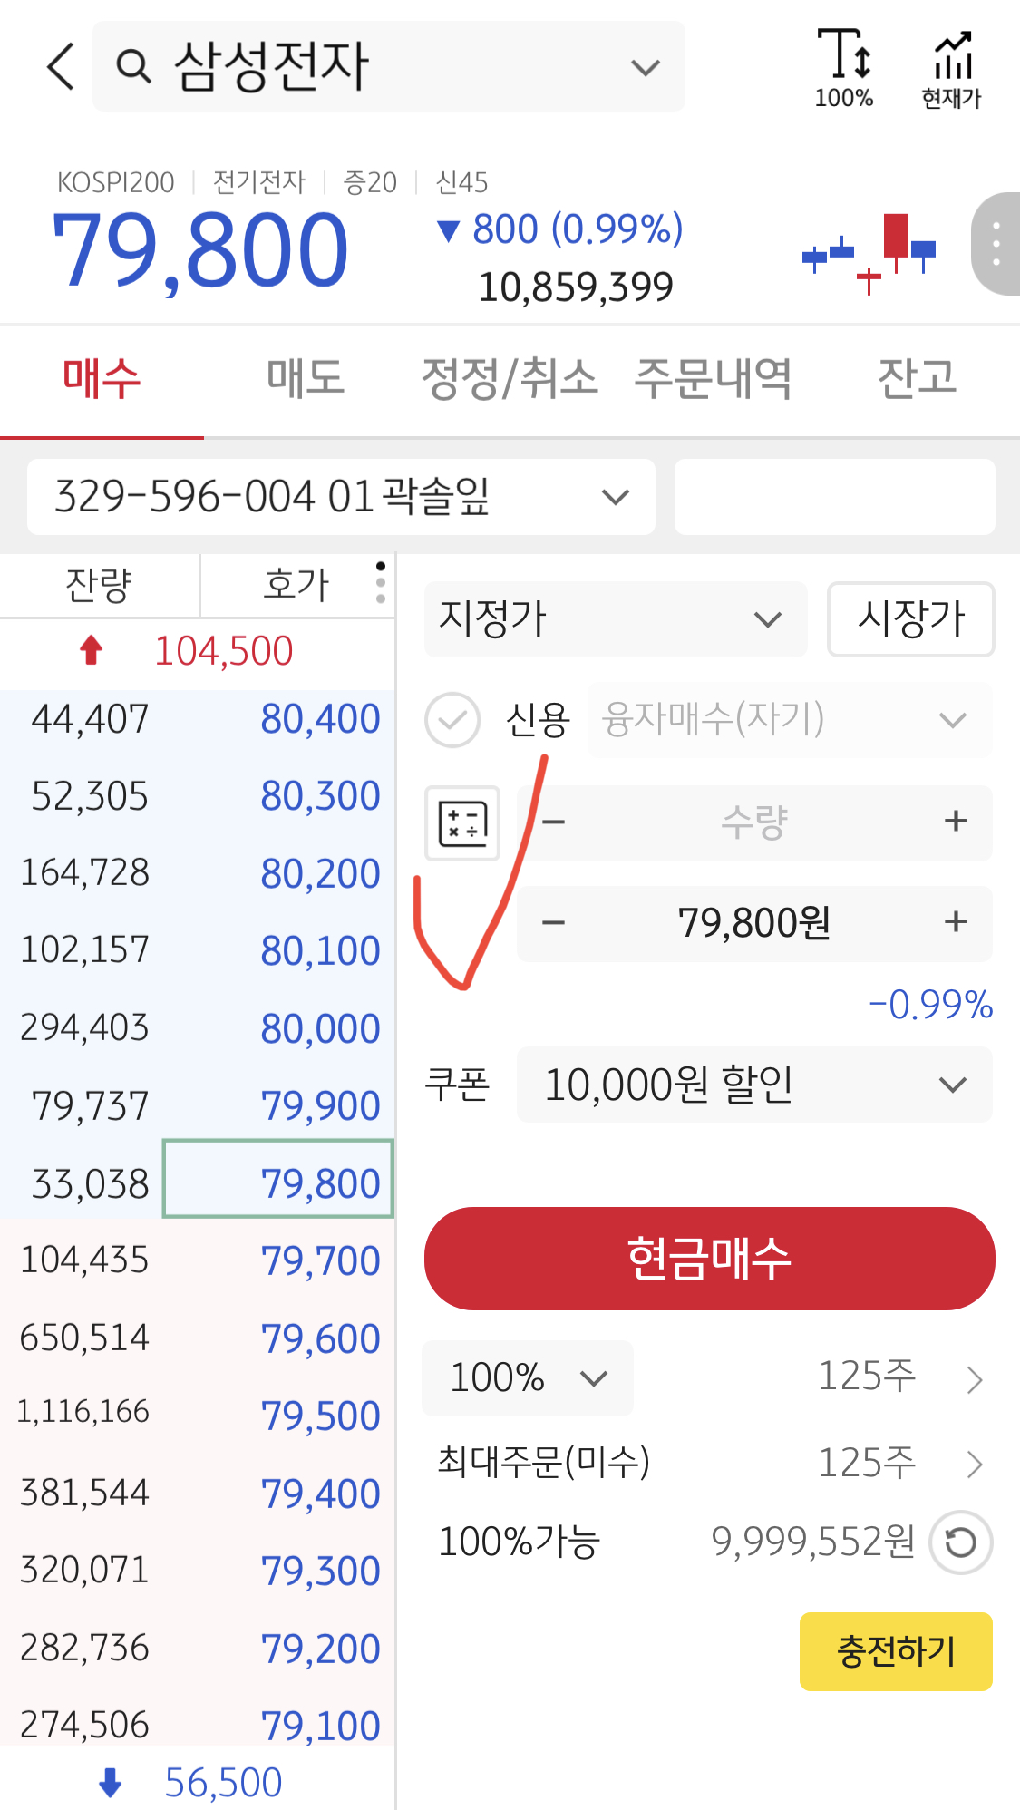Switch to the 매수 tab

click(x=102, y=379)
